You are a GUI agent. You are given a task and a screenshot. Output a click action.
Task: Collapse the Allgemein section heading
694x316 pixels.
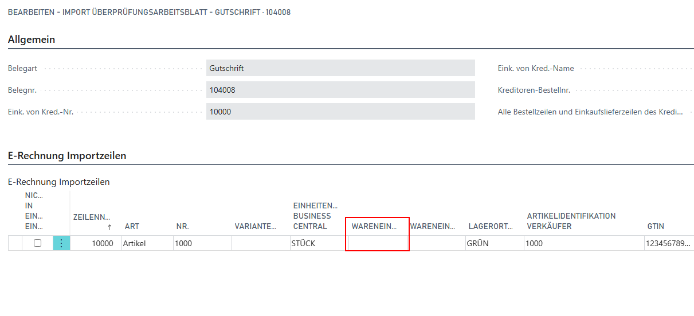pyautogui.click(x=32, y=39)
